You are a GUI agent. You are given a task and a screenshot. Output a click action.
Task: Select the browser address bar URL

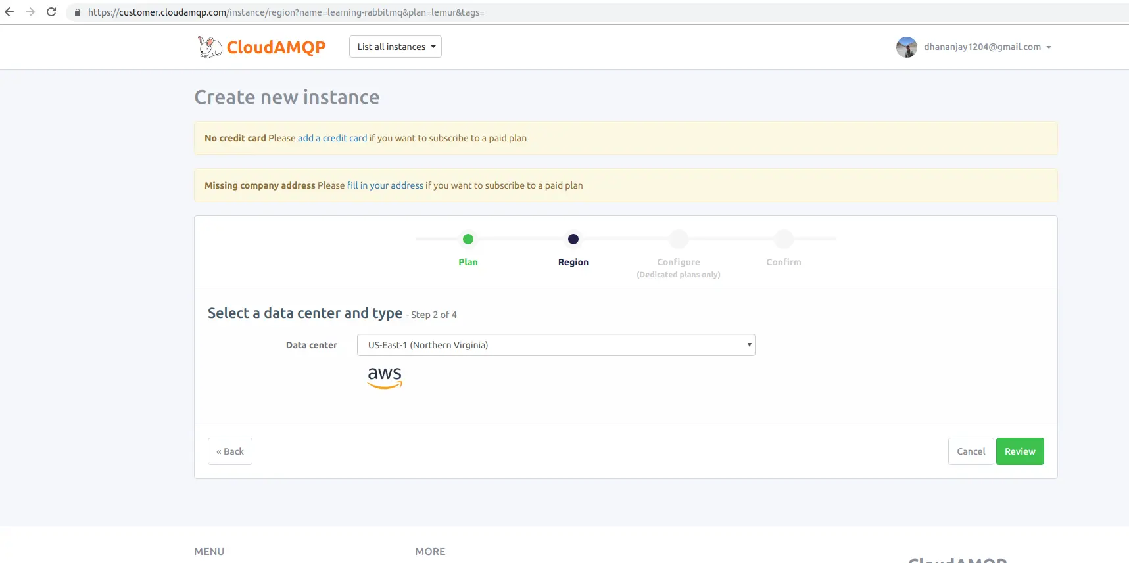click(x=286, y=12)
